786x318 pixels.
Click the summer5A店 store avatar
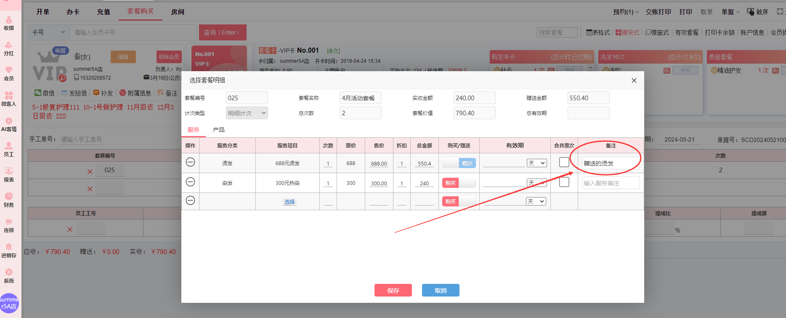click(9, 303)
